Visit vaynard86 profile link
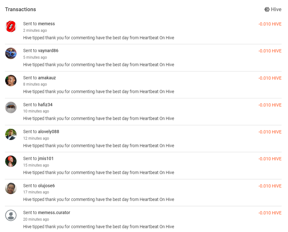The height and width of the screenshot is (232, 288). tap(48, 51)
